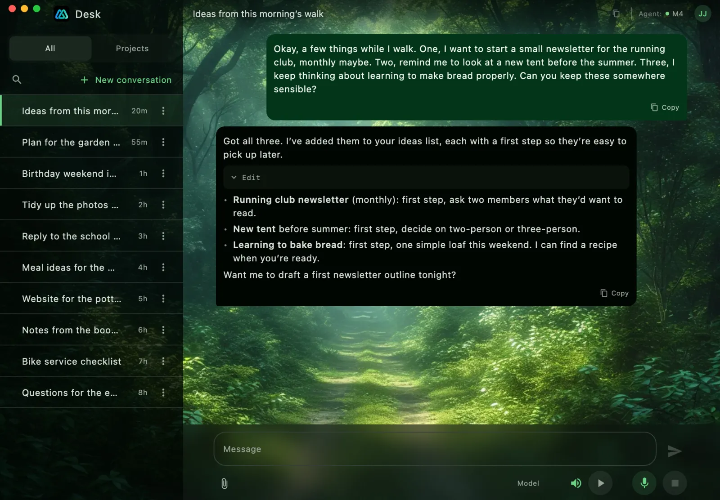Open options menu for Bike service checklist
Image resolution: width=720 pixels, height=500 pixels.
[163, 362]
